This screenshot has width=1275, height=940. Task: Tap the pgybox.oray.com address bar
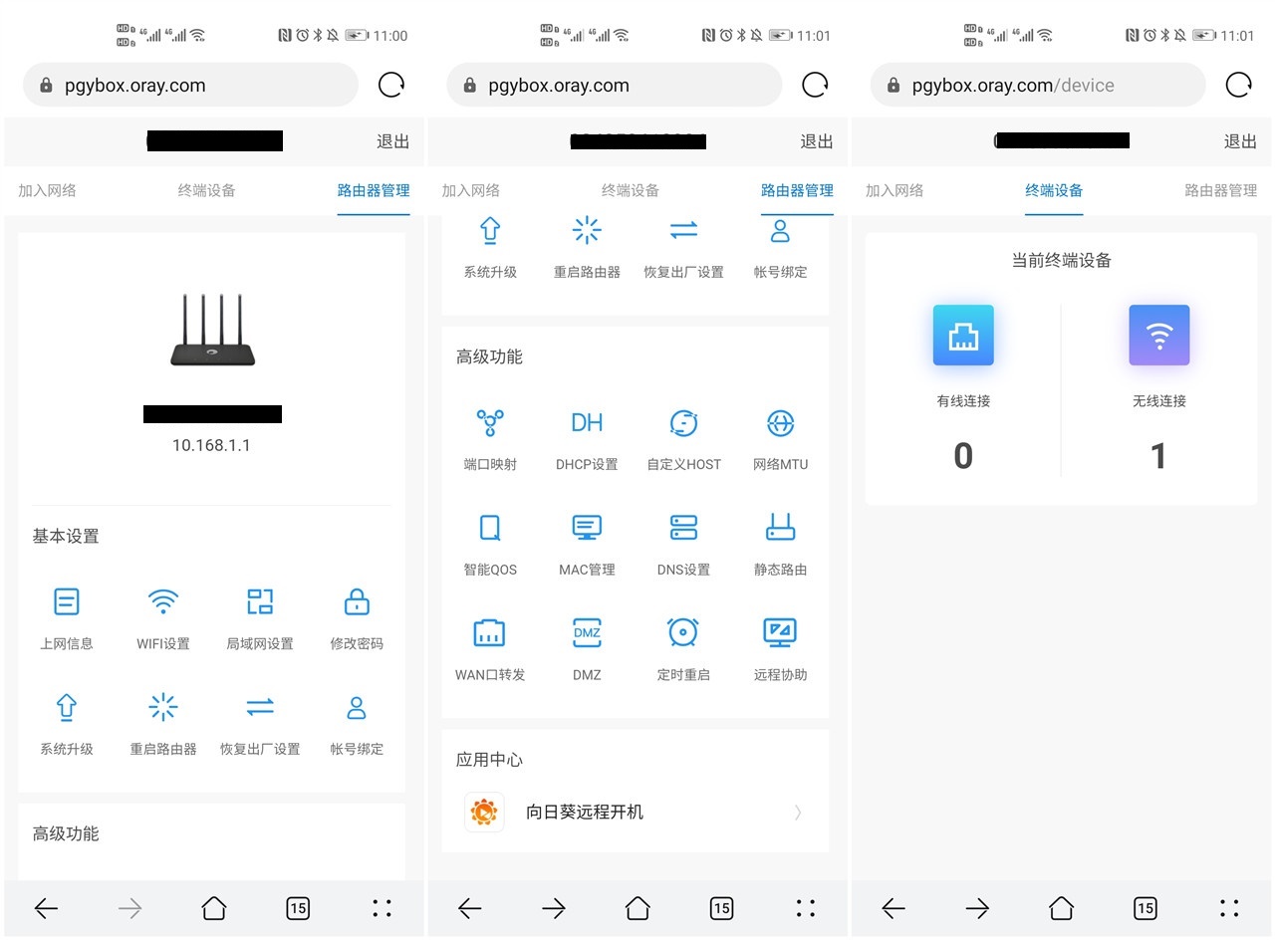pos(189,85)
